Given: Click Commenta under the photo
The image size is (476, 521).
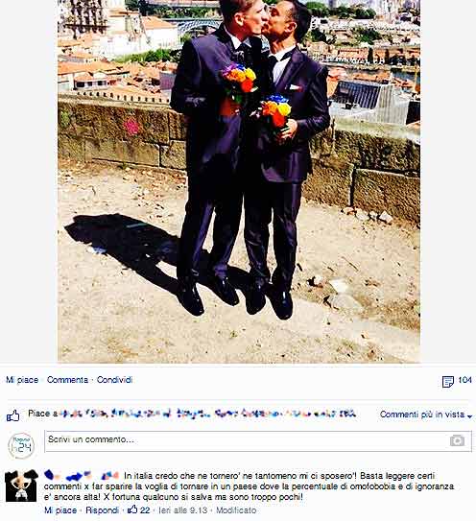Looking at the screenshot, I should 67,380.
